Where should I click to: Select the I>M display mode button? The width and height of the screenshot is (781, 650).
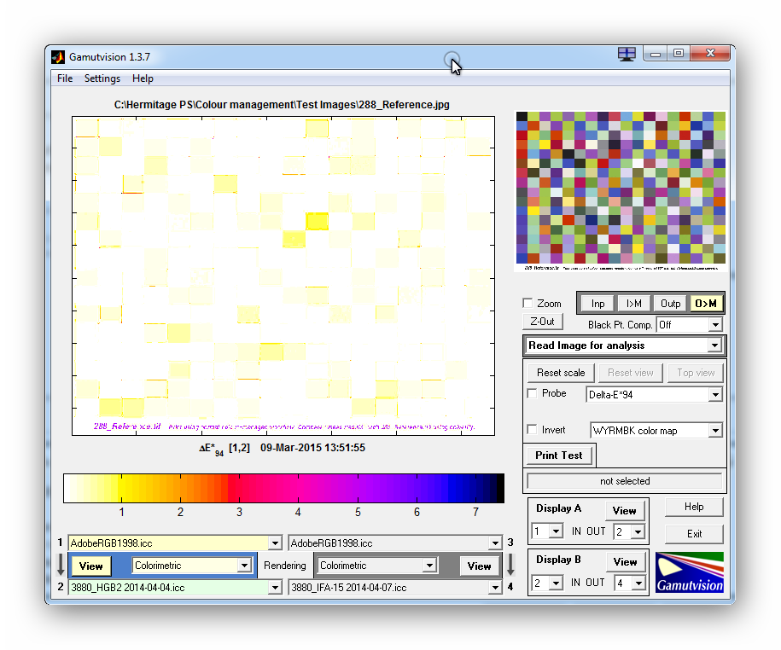(634, 303)
